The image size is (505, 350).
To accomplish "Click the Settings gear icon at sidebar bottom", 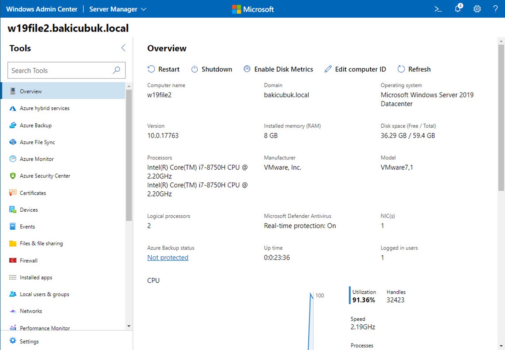I will click(13, 341).
